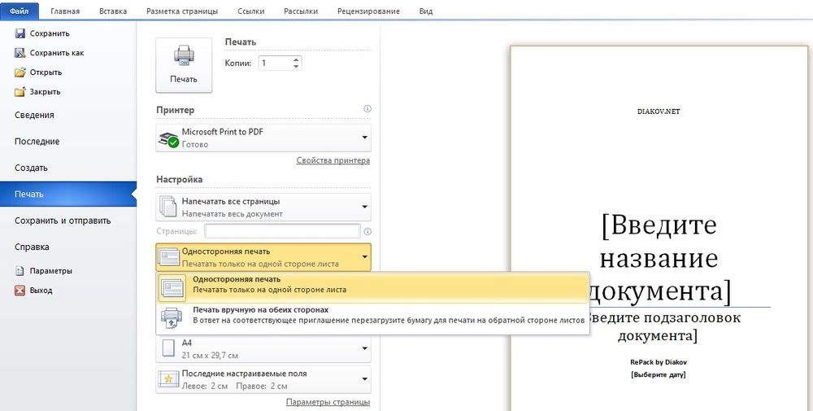The width and height of the screenshot is (813, 411).
Task: Switch to the Главная ribbon tab
Action: (x=65, y=11)
